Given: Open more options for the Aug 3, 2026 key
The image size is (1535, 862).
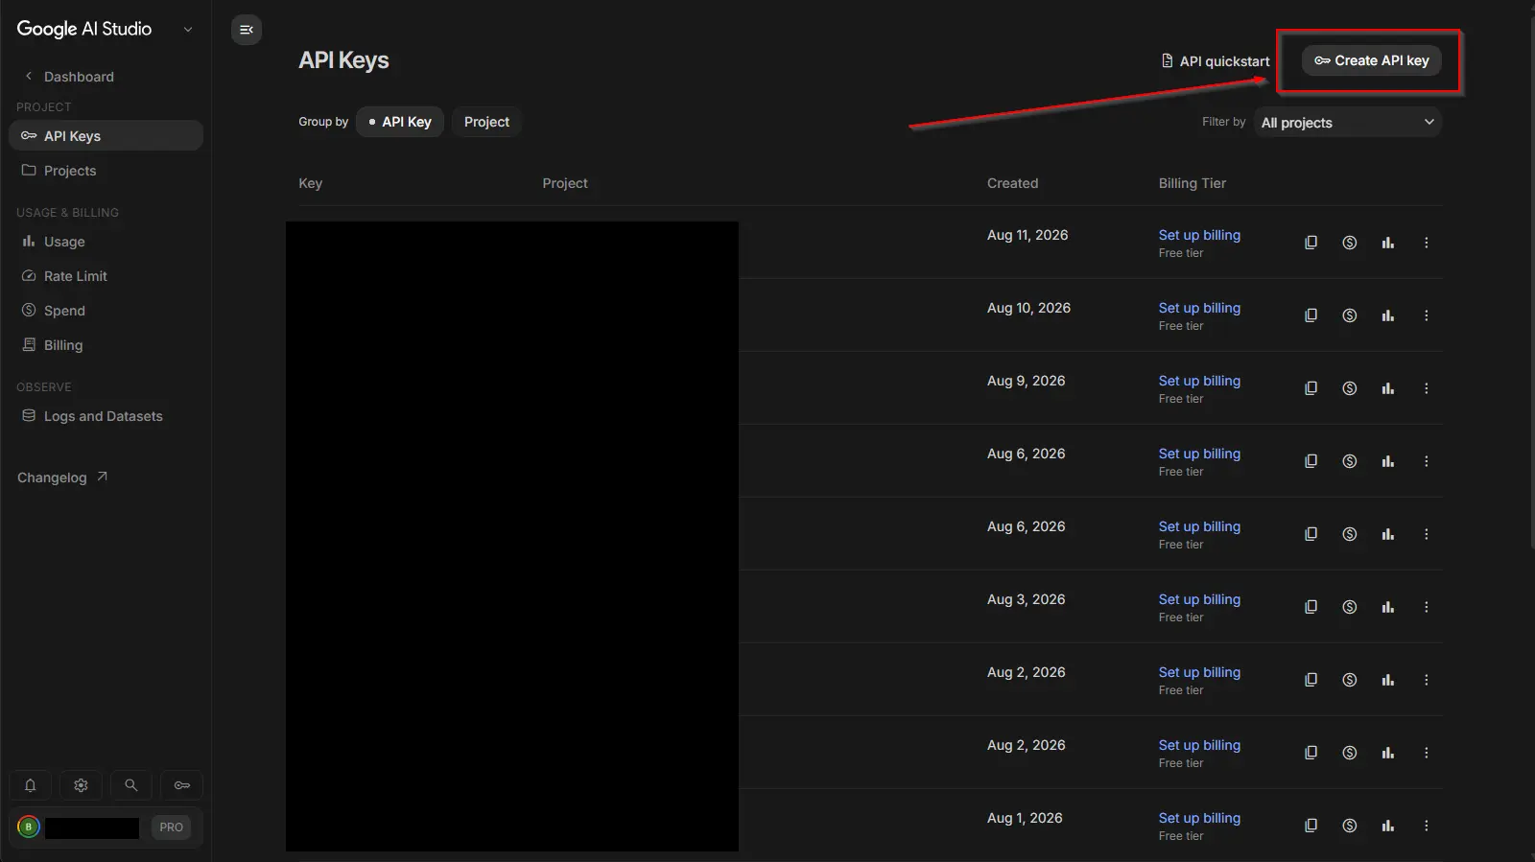Looking at the screenshot, I should pyautogui.click(x=1426, y=607).
